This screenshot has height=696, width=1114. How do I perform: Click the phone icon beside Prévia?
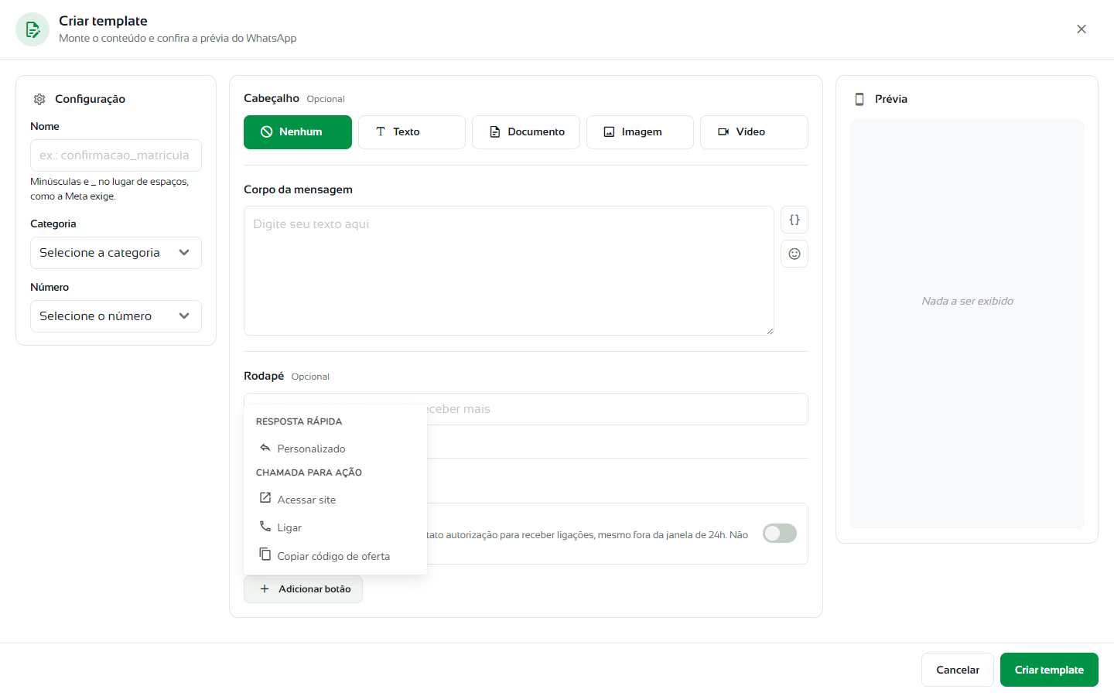click(859, 99)
